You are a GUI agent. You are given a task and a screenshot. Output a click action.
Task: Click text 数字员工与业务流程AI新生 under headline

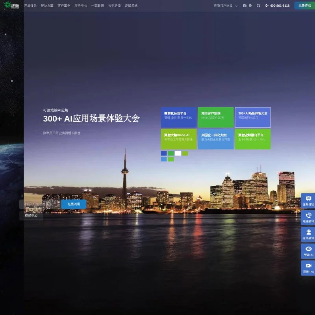(x=61, y=133)
